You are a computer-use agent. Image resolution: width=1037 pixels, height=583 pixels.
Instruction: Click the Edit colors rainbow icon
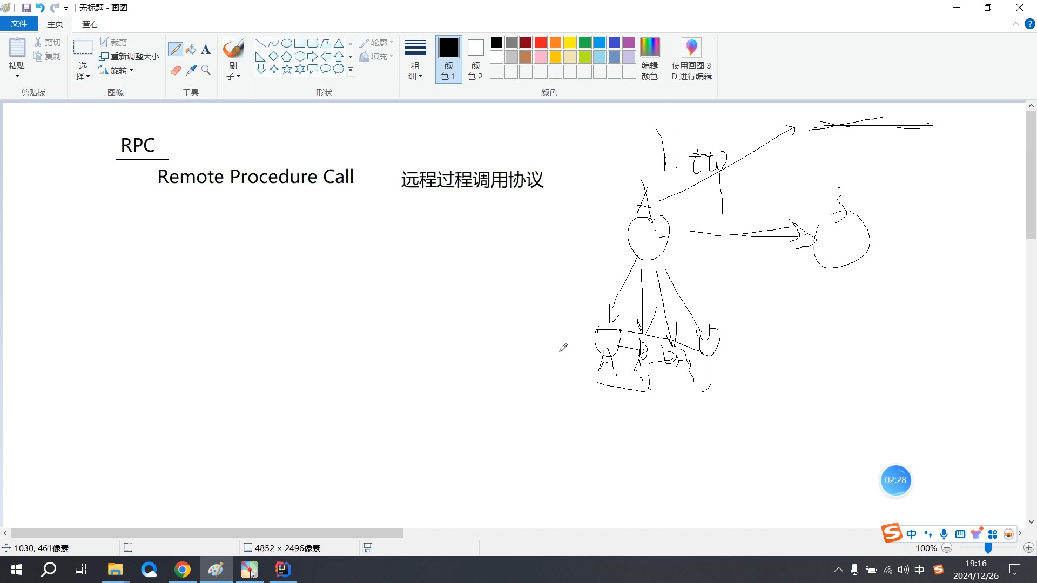click(650, 48)
